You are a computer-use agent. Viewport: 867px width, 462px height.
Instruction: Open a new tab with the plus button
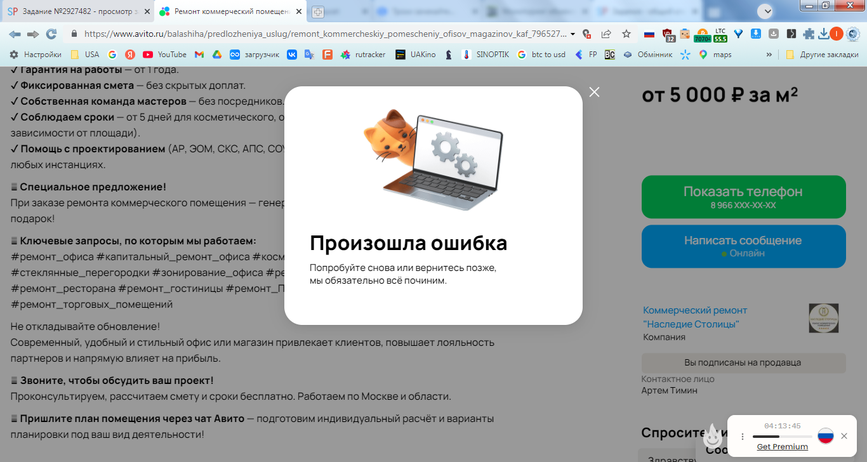(x=318, y=11)
